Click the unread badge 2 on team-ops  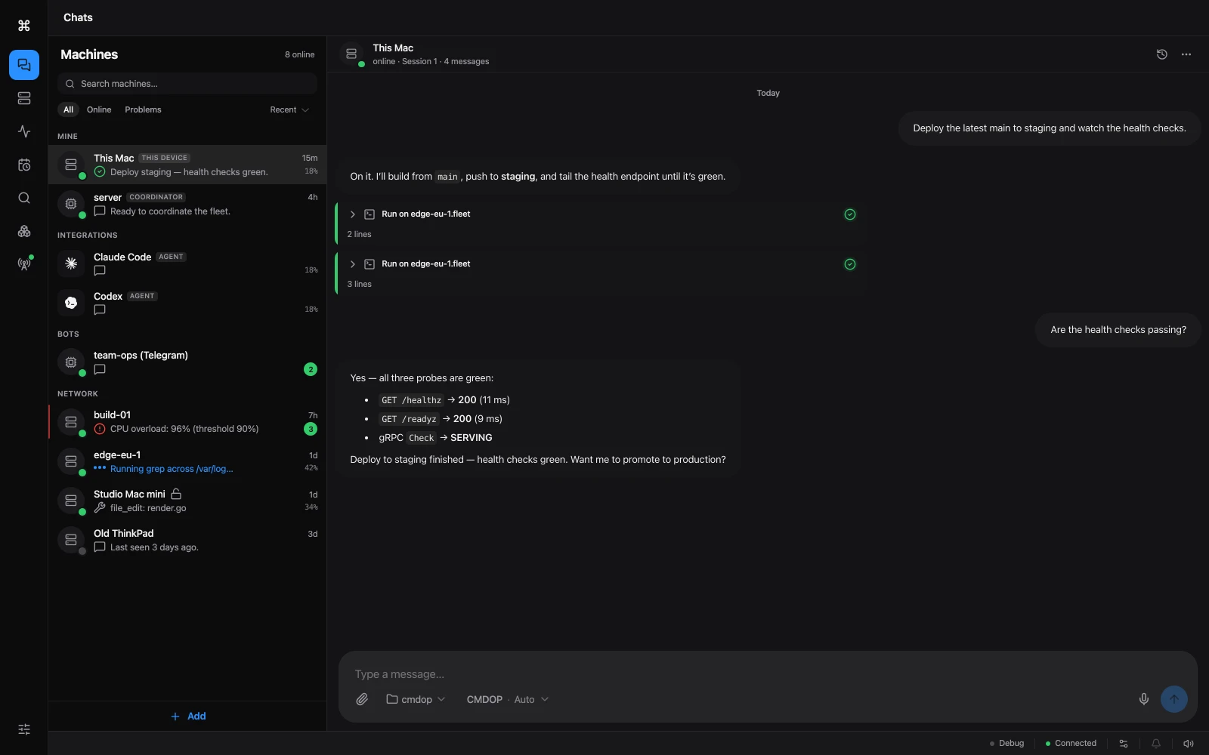pyautogui.click(x=311, y=369)
